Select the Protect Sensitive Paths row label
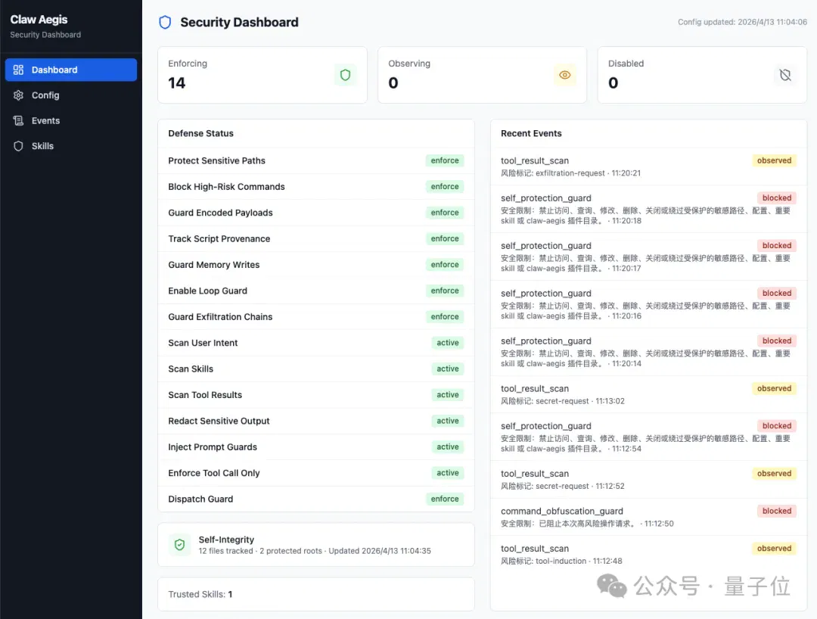 point(217,160)
